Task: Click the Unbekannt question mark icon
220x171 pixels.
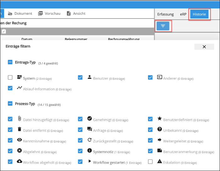Action: [x=160, y=129]
